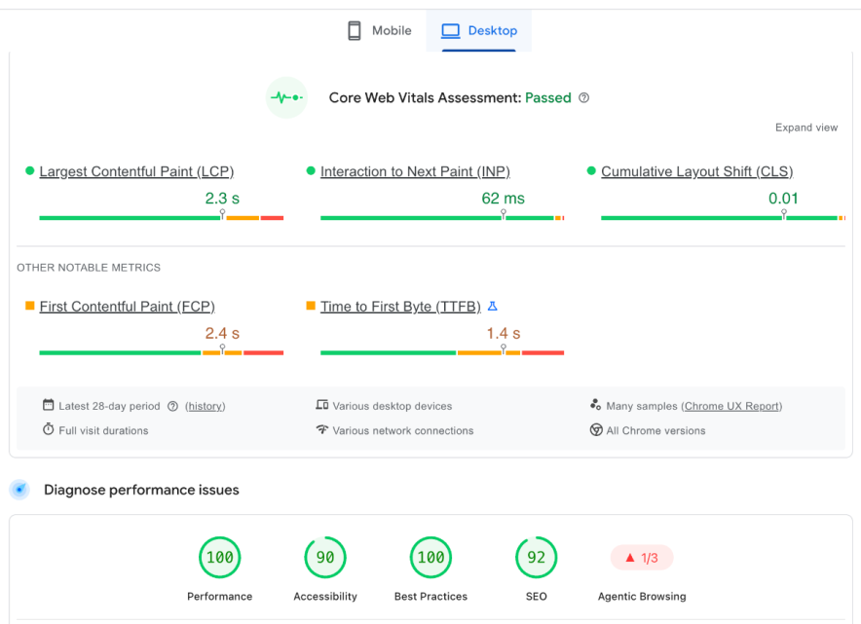Click the SEO label under score
Screen dimensions: 861x624
click(537, 597)
